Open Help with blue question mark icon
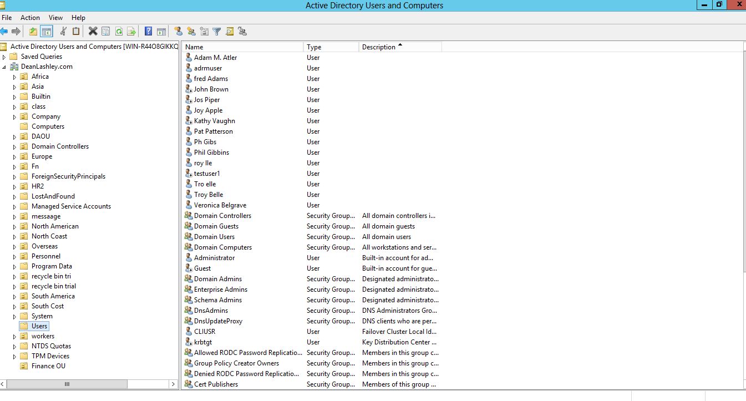This screenshot has width=746, height=401. click(x=148, y=32)
